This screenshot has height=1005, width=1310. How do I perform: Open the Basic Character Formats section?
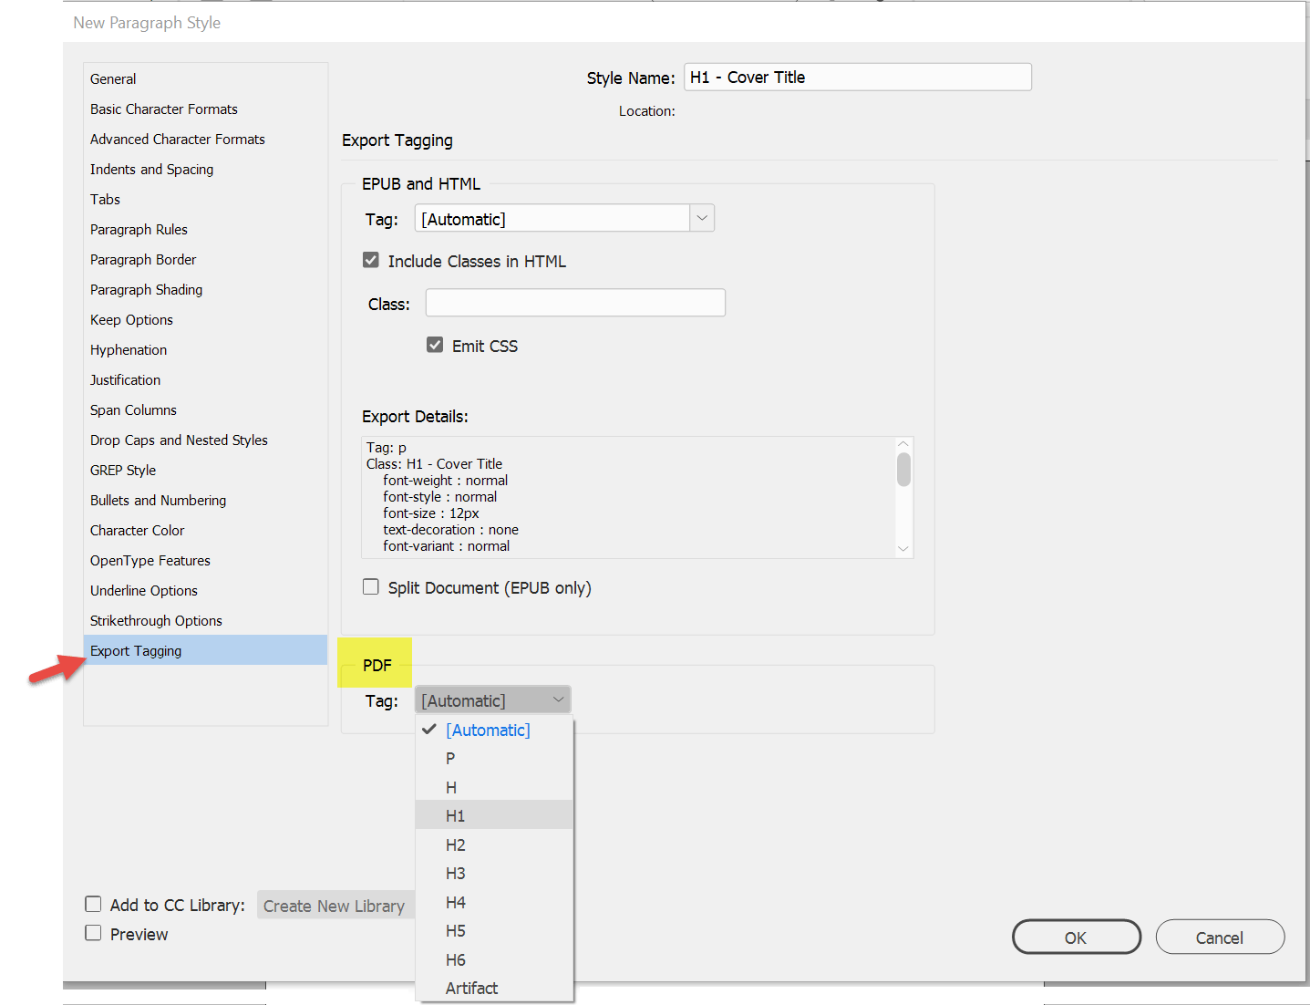163,109
